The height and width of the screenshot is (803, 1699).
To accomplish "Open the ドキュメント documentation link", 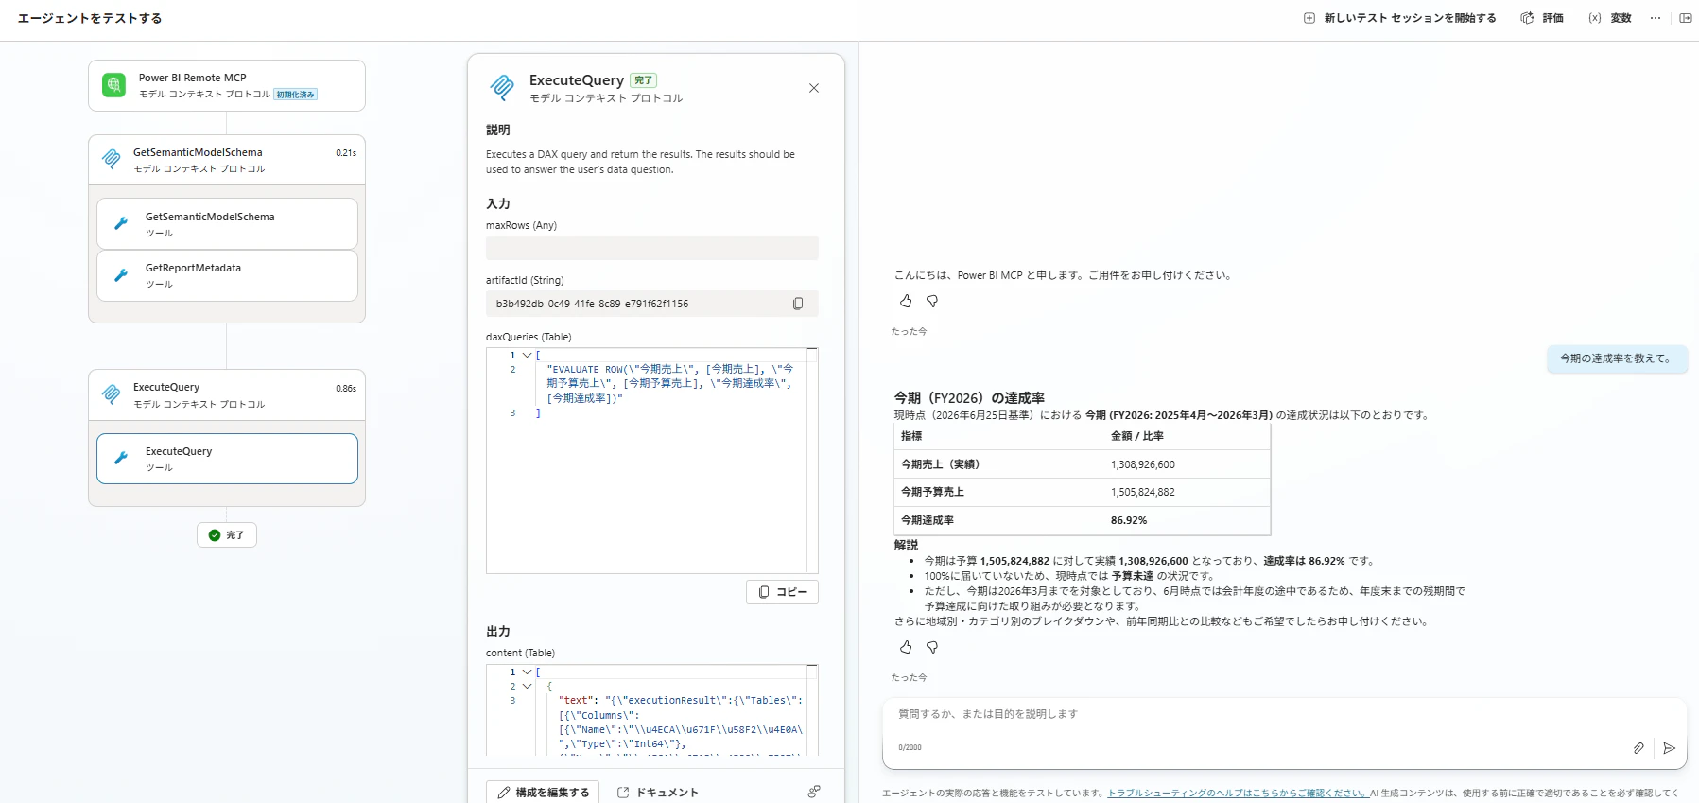I will (x=658, y=793).
